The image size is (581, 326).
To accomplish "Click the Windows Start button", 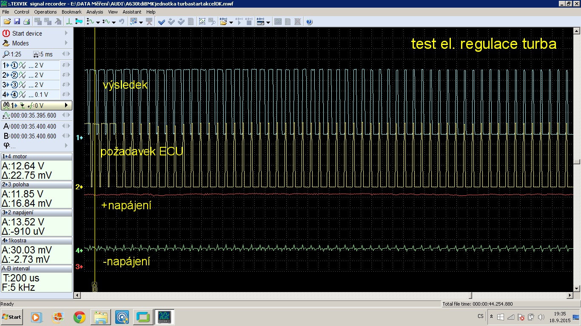I will click(12, 317).
